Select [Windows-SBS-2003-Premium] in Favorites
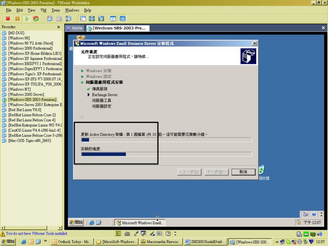 point(32,100)
